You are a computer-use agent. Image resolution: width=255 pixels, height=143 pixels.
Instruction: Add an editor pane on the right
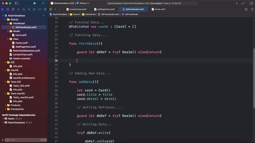(x=252, y=9)
